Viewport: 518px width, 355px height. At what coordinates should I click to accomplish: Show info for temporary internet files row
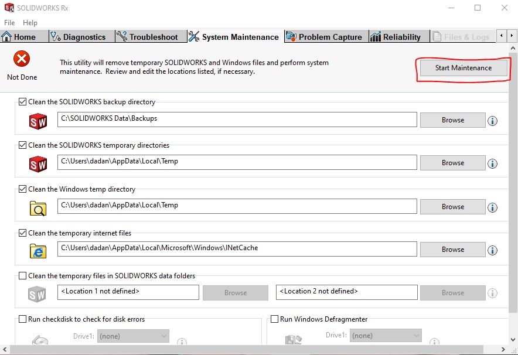click(x=492, y=250)
